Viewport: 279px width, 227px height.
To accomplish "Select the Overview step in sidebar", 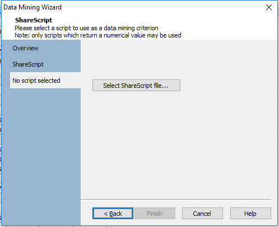I will [x=25, y=48].
